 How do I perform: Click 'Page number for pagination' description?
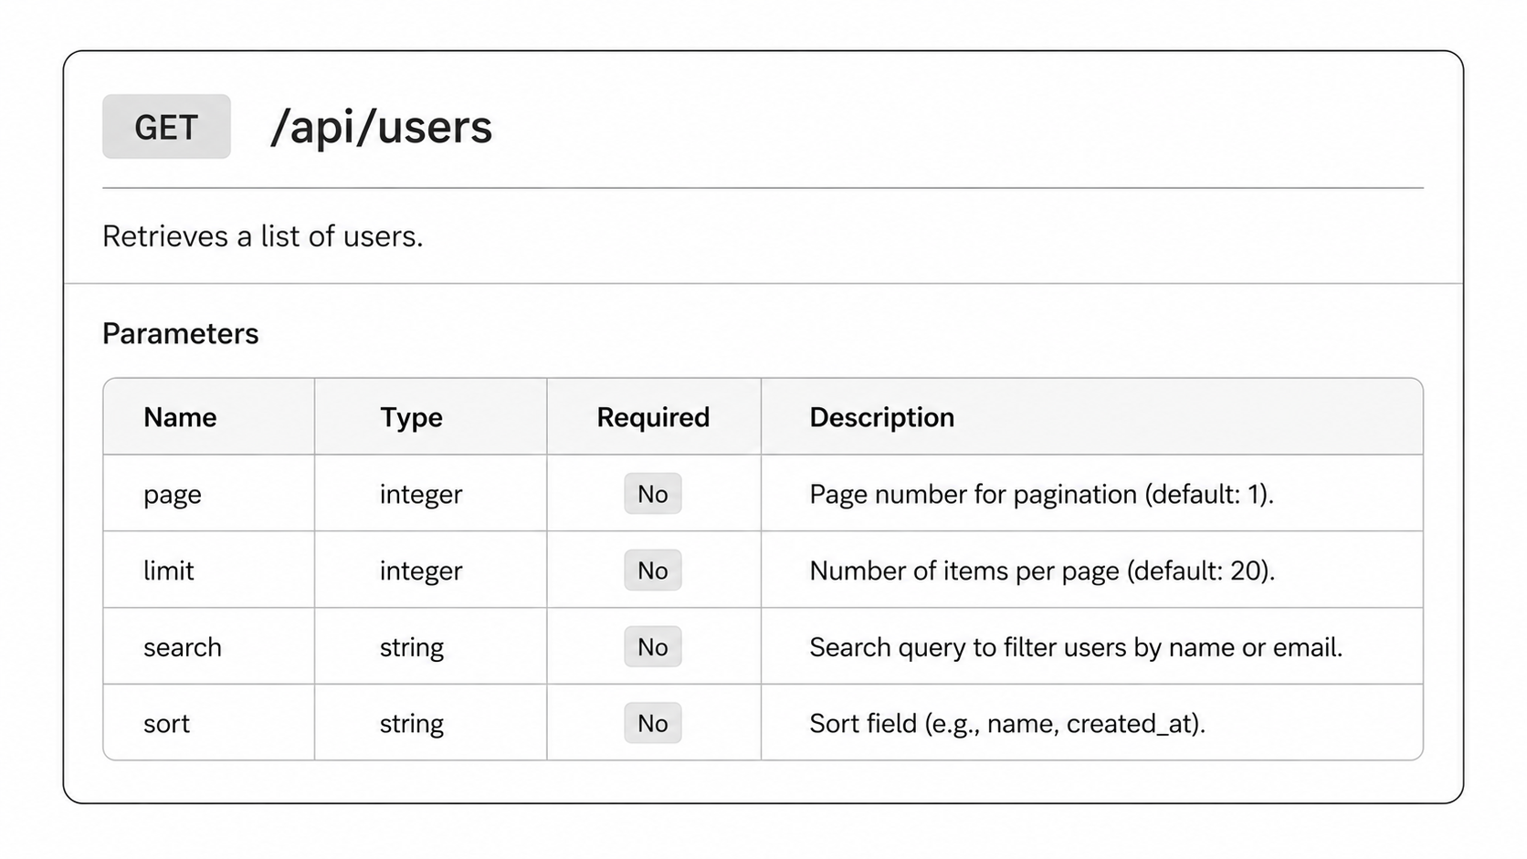1041,495
